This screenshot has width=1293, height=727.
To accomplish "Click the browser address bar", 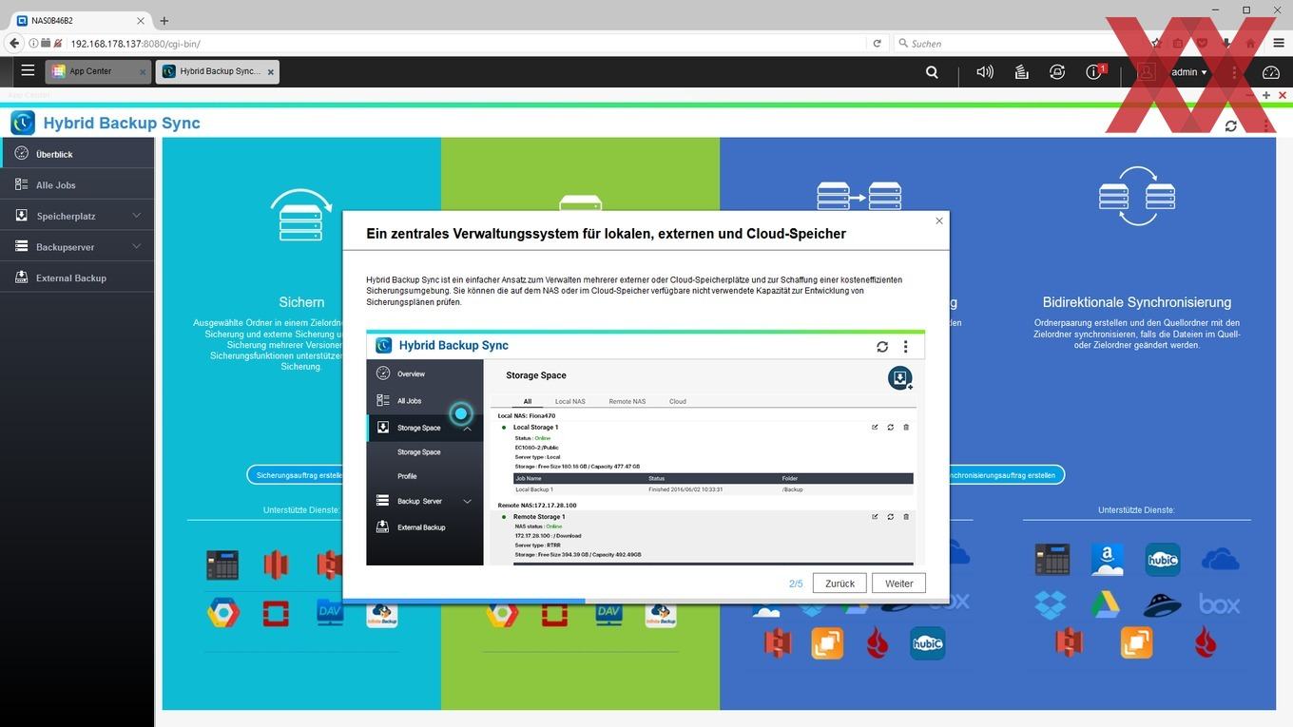I will click(x=466, y=43).
